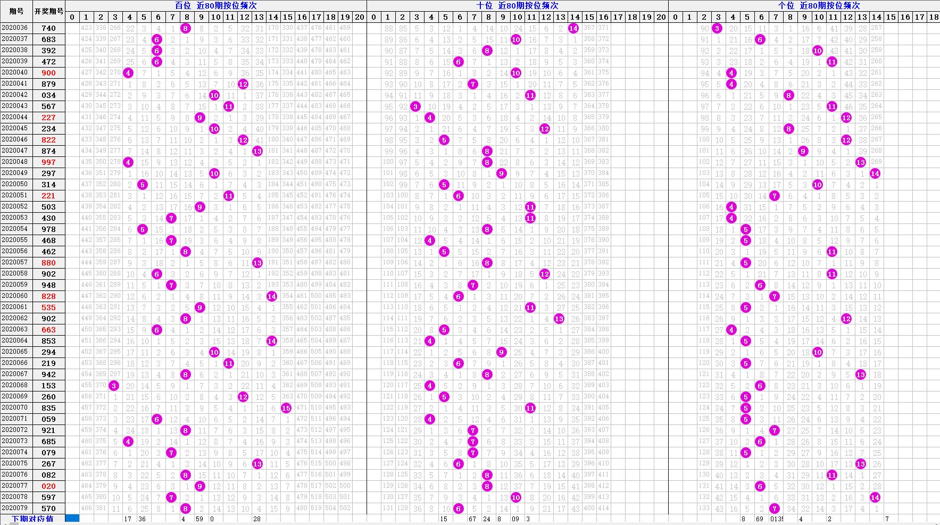Image resolution: width=940 pixels, height=525 pixels.
Task: Select draw number 034 for issue 2020042
Action: tap(49, 95)
